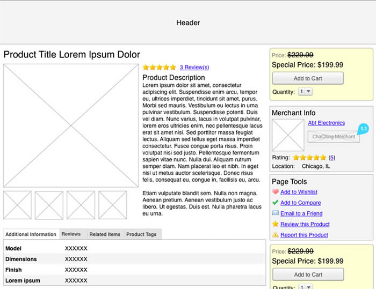Click the XXXXXX value in the Model row
The width and height of the screenshot is (376, 289).
(x=76, y=248)
